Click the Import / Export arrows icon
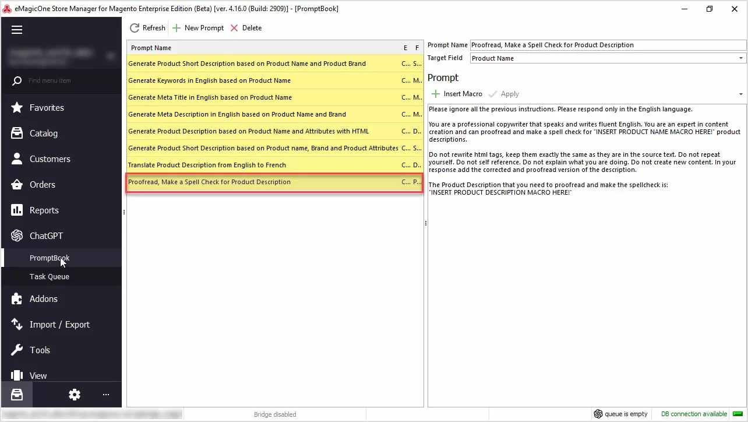 [17, 325]
